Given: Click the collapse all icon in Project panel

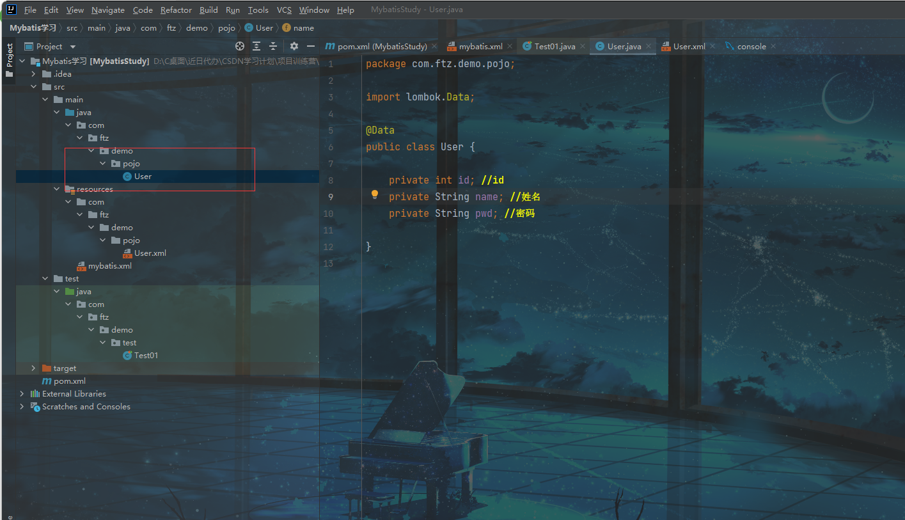Looking at the screenshot, I should [273, 46].
